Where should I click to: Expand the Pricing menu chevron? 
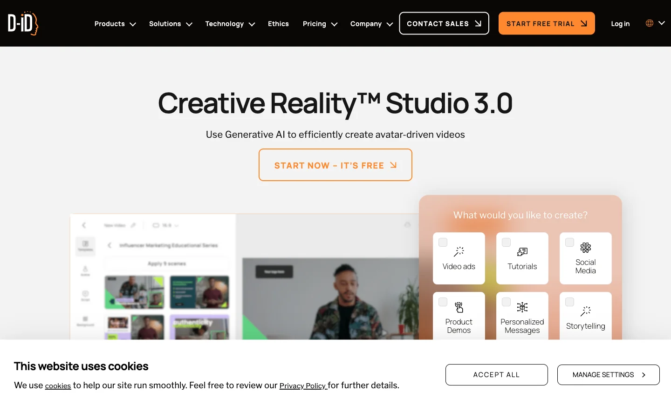point(334,24)
